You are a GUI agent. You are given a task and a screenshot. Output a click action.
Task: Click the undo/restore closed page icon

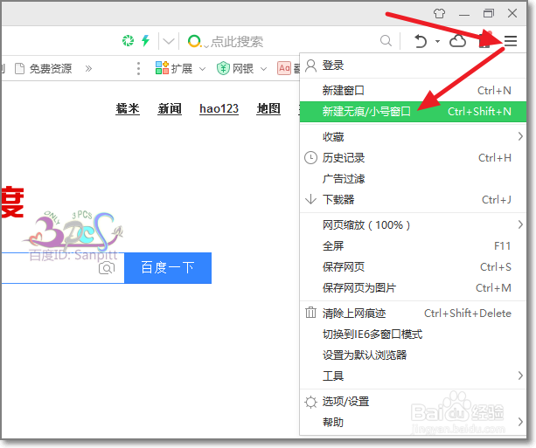pos(421,41)
